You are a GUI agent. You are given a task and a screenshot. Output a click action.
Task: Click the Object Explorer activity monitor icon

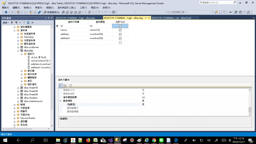tap(32, 22)
